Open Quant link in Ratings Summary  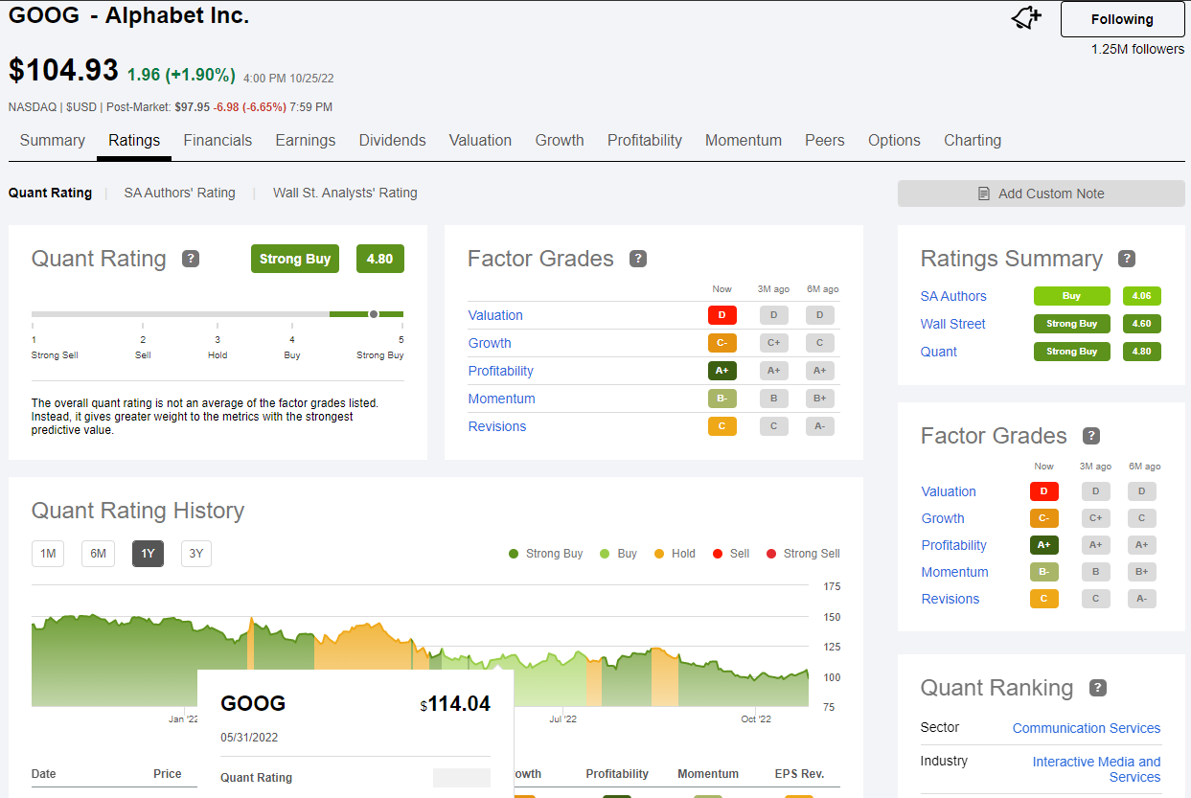939,352
